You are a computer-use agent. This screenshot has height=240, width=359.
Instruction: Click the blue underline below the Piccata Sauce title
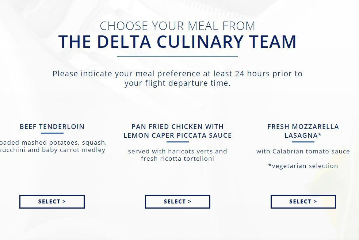coord(177,142)
